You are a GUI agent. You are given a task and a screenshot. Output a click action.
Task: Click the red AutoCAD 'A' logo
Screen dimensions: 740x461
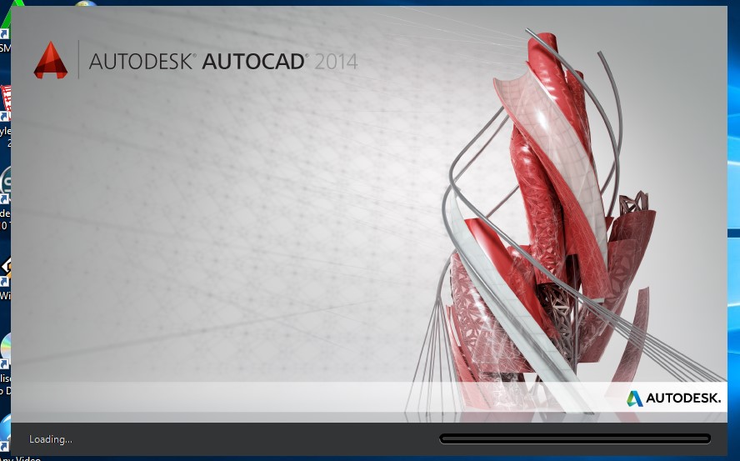(x=51, y=60)
